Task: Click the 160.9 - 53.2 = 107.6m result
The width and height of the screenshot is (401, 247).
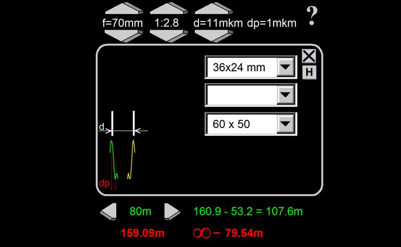Action: click(248, 212)
